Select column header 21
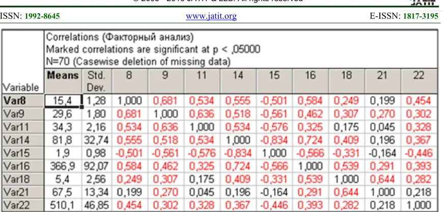 (x=382, y=81)
